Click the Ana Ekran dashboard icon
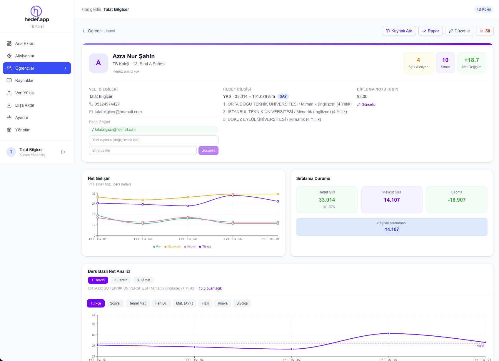499x361 pixels. pos(9,44)
